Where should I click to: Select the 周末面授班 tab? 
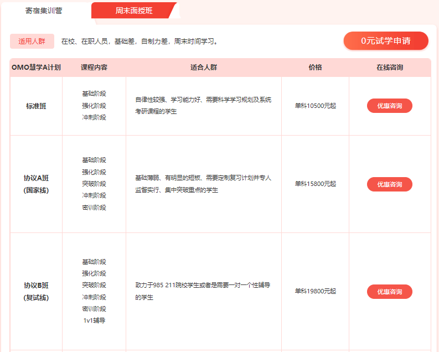[x=134, y=11]
